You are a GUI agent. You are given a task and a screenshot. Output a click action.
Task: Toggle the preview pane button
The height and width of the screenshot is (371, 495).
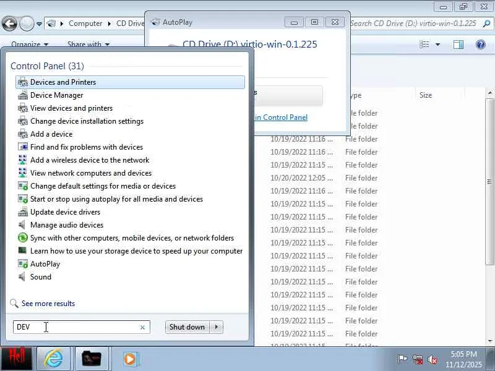(458, 45)
